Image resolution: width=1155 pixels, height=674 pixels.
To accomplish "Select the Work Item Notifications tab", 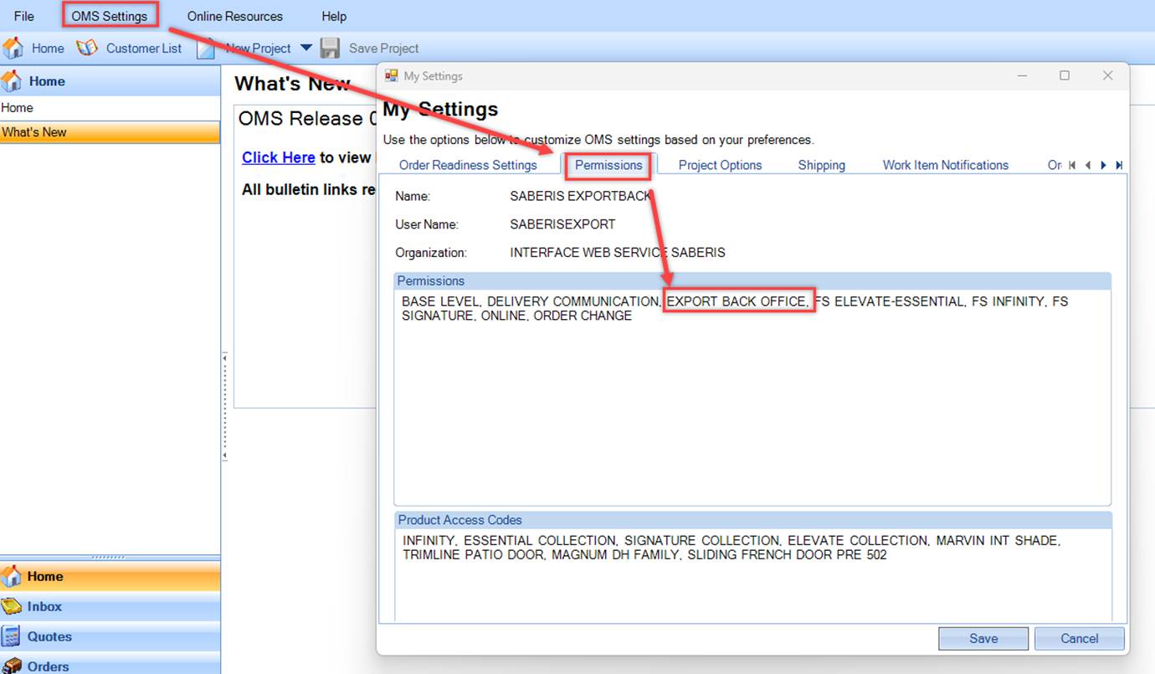I will (945, 165).
